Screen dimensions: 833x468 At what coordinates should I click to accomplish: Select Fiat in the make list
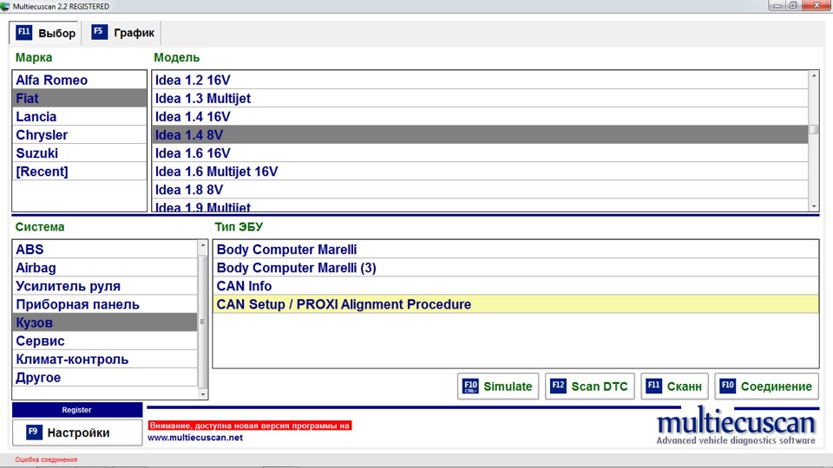[80, 98]
